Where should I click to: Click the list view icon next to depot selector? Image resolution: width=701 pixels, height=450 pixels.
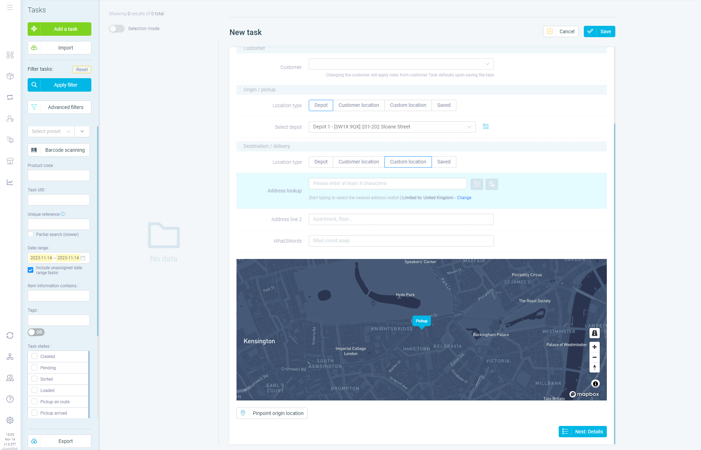[486, 126]
